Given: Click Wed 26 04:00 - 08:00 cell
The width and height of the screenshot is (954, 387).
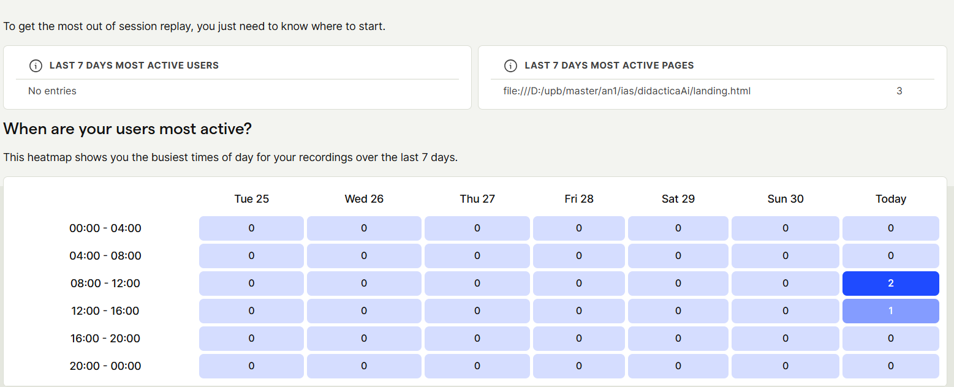Looking at the screenshot, I should tap(364, 256).
